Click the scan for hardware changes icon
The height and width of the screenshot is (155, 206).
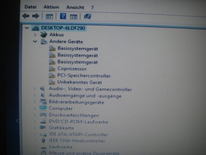click(x=88, y=16)
